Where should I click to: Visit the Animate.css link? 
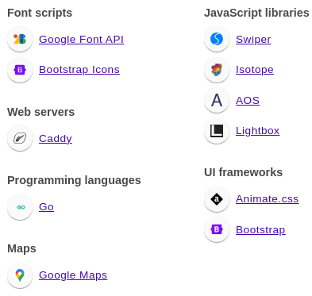point(268,199)
